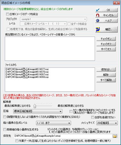Tick 作業データも圧縮して生成 checkbox
Image resolution: width=121 pixels, height=145 pixels.
point(17,141)
